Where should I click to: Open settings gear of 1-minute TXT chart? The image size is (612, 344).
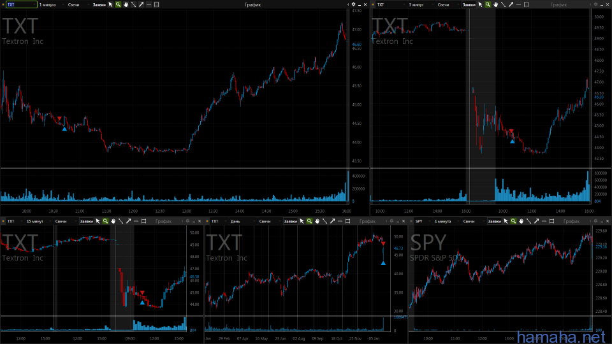coord(354,4)
